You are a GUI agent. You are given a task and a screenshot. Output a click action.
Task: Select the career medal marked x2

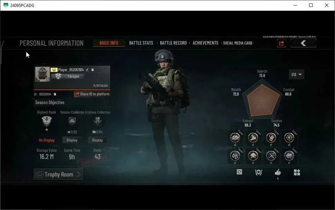click(x=235, y=138)
